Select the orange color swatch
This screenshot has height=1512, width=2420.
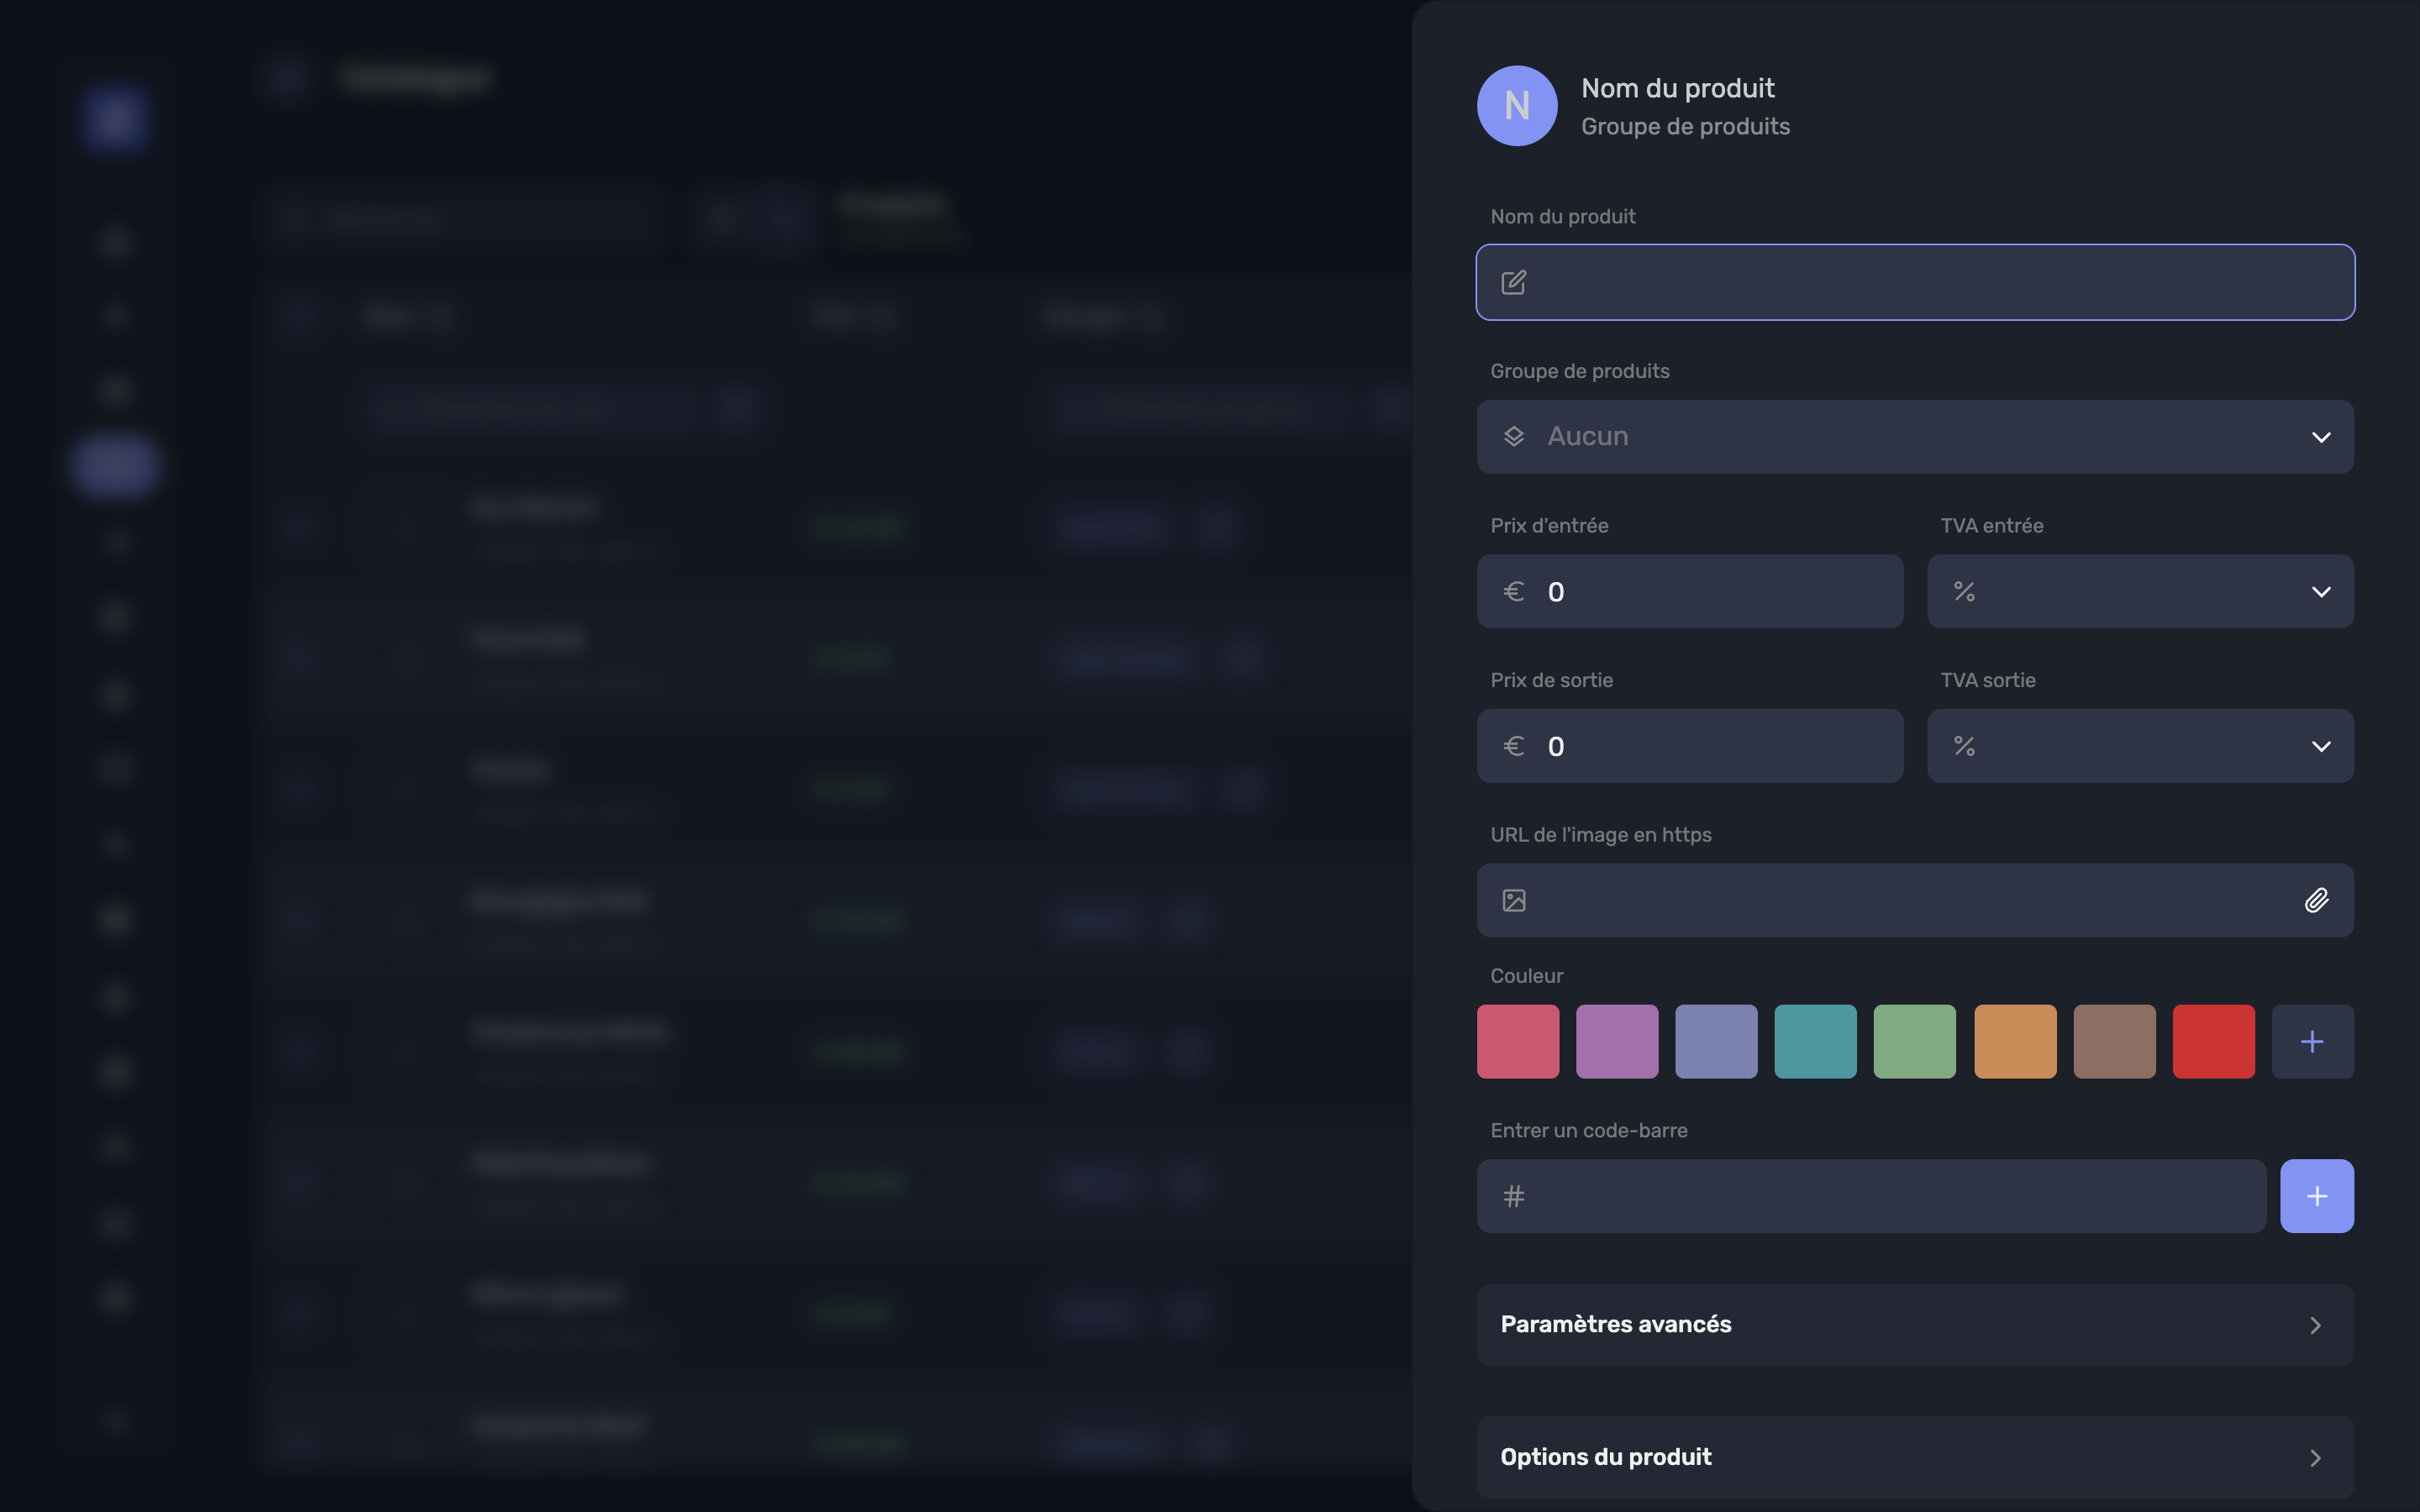coord(2015,1041)
